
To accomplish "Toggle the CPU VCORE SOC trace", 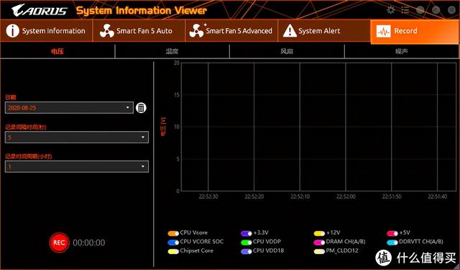I will [x=173, y=243].
